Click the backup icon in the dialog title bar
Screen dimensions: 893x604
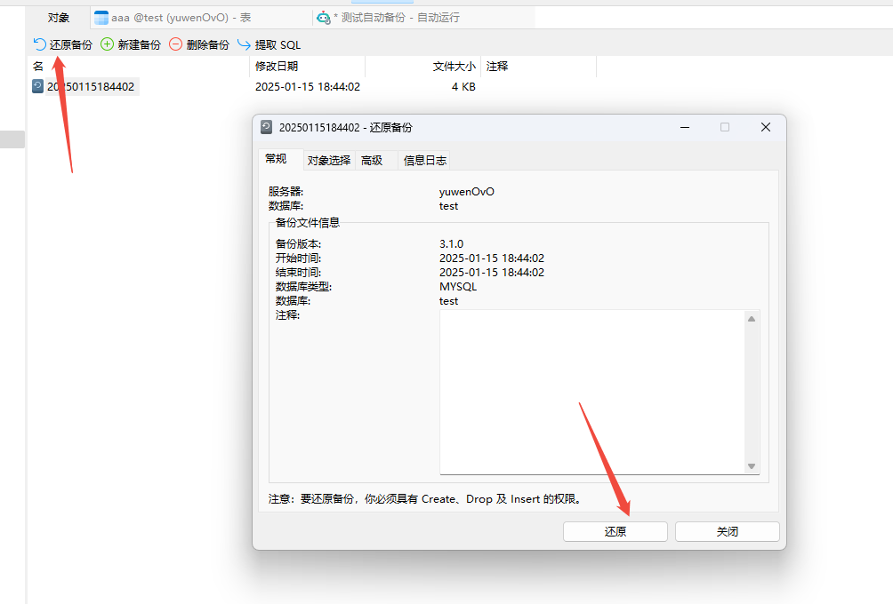pos(266,127)
